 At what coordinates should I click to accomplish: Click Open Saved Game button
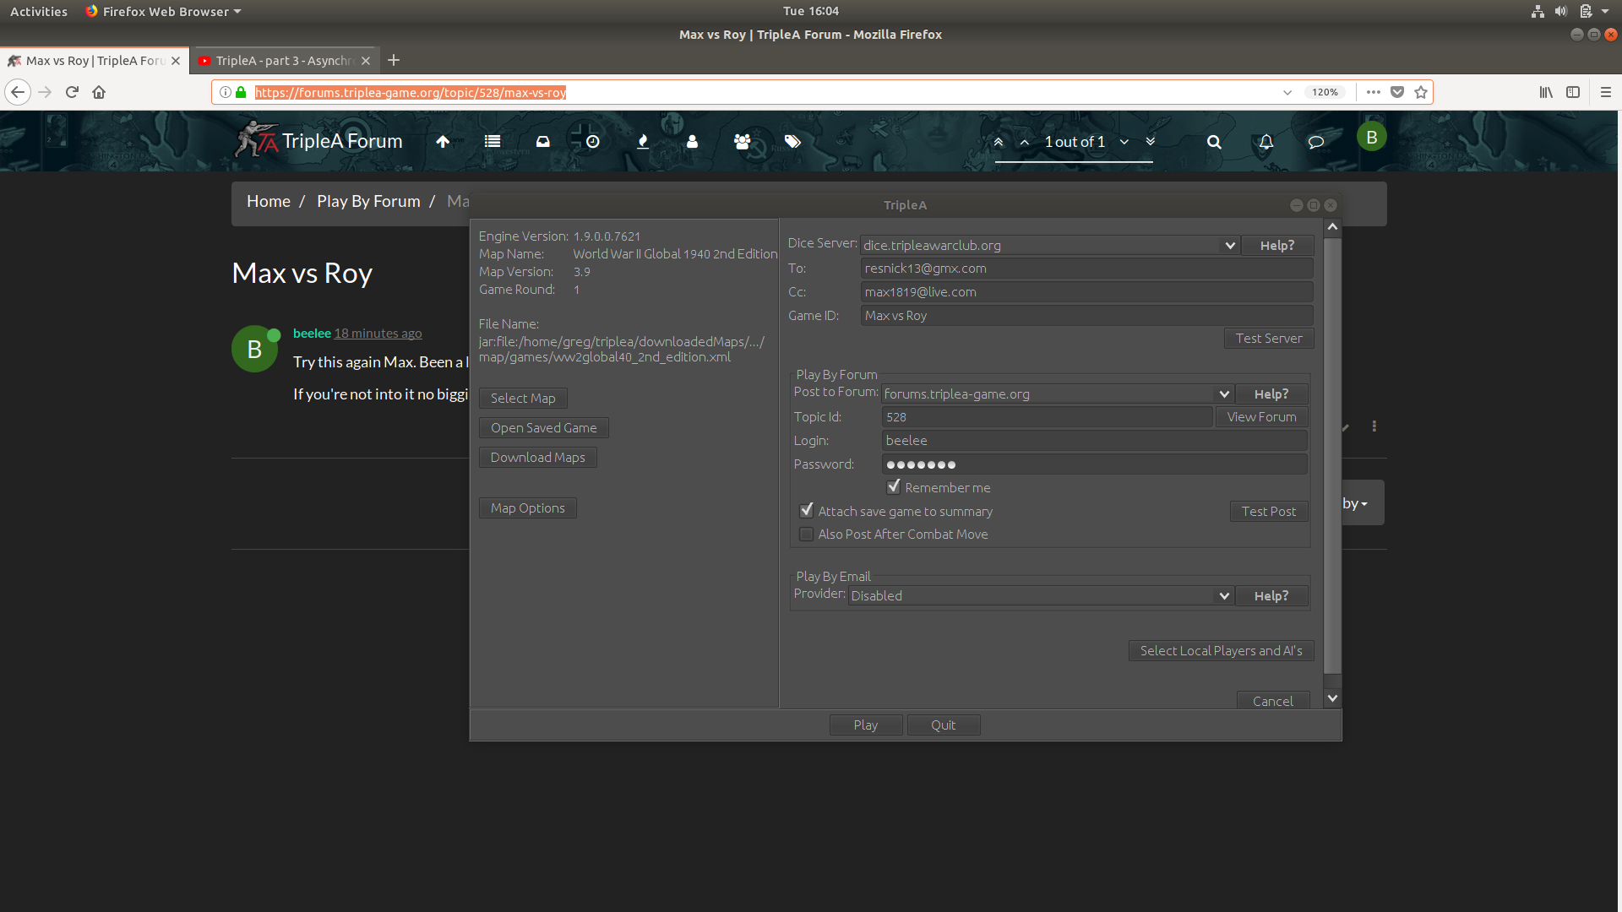point(544,427)
